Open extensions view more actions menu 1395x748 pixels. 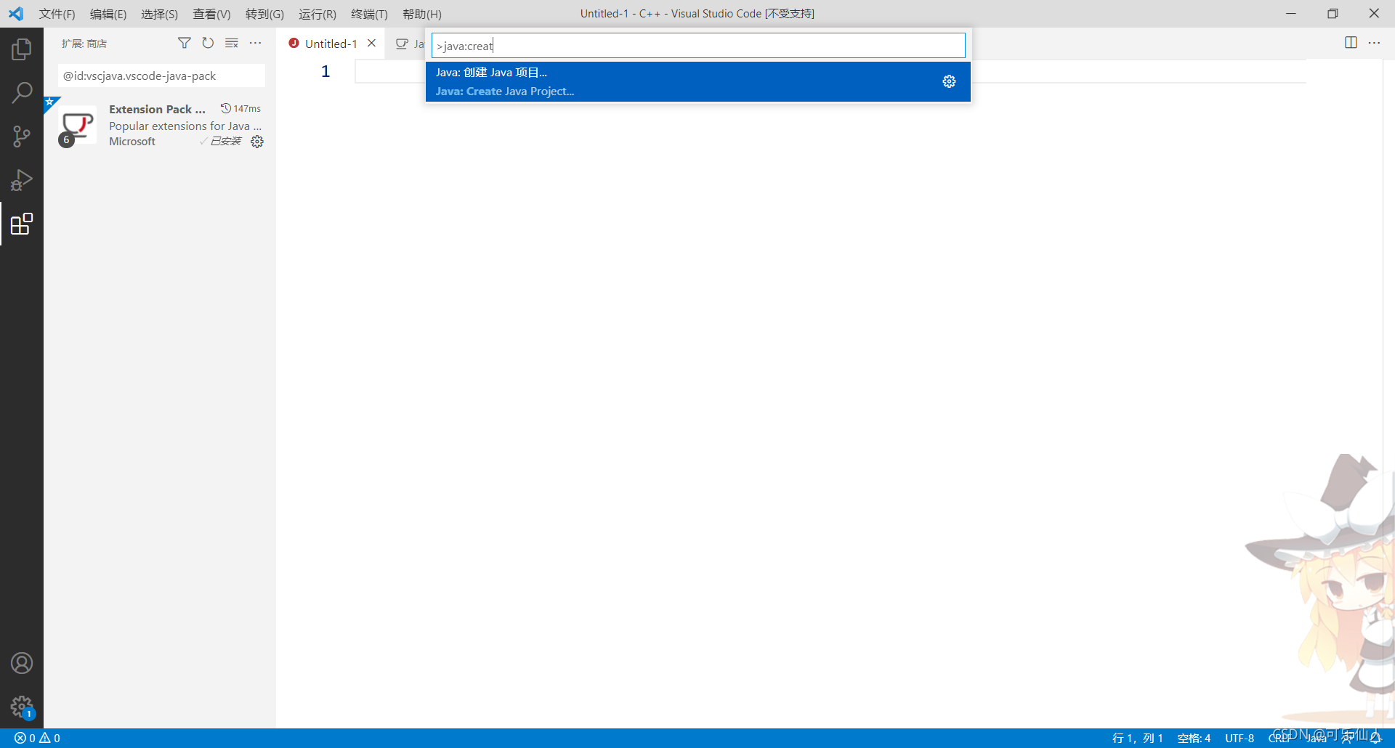[256, 44]
